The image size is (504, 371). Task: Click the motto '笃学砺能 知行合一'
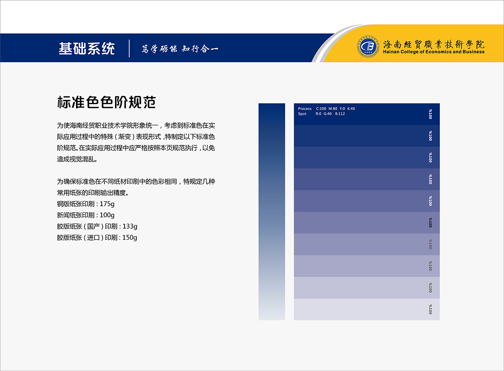coord(179,49)
